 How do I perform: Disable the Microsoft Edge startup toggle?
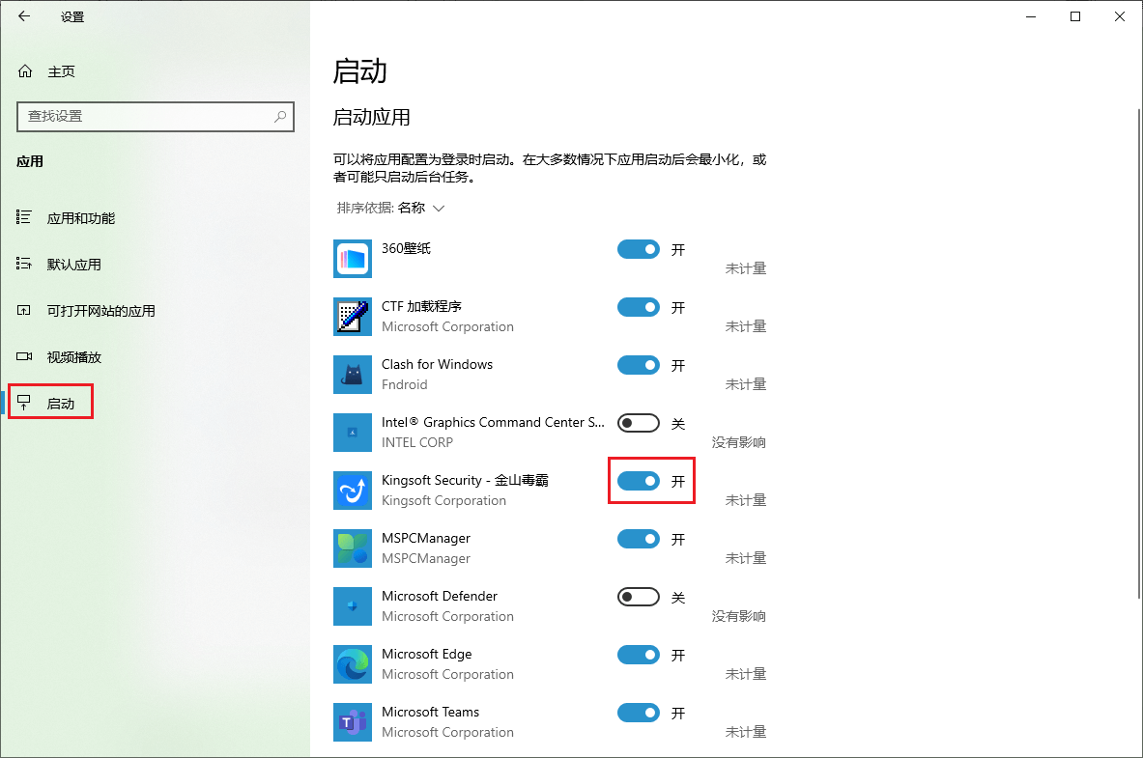coord(638,654)
